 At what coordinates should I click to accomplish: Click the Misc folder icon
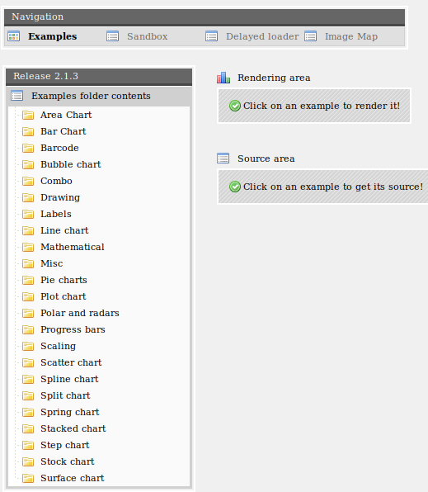coord(28,263)
